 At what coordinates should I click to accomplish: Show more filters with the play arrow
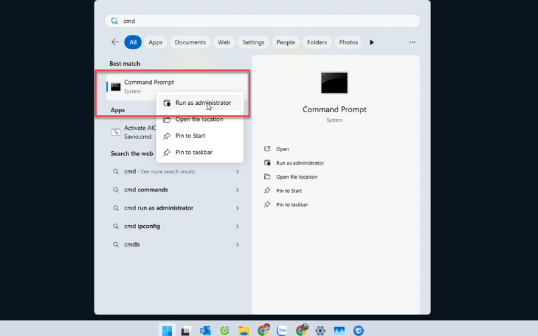coord(372,42)
